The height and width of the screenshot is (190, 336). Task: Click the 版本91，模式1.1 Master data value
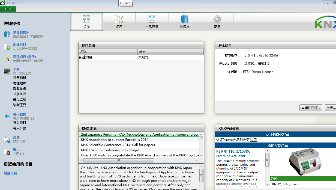click(257, 64)
